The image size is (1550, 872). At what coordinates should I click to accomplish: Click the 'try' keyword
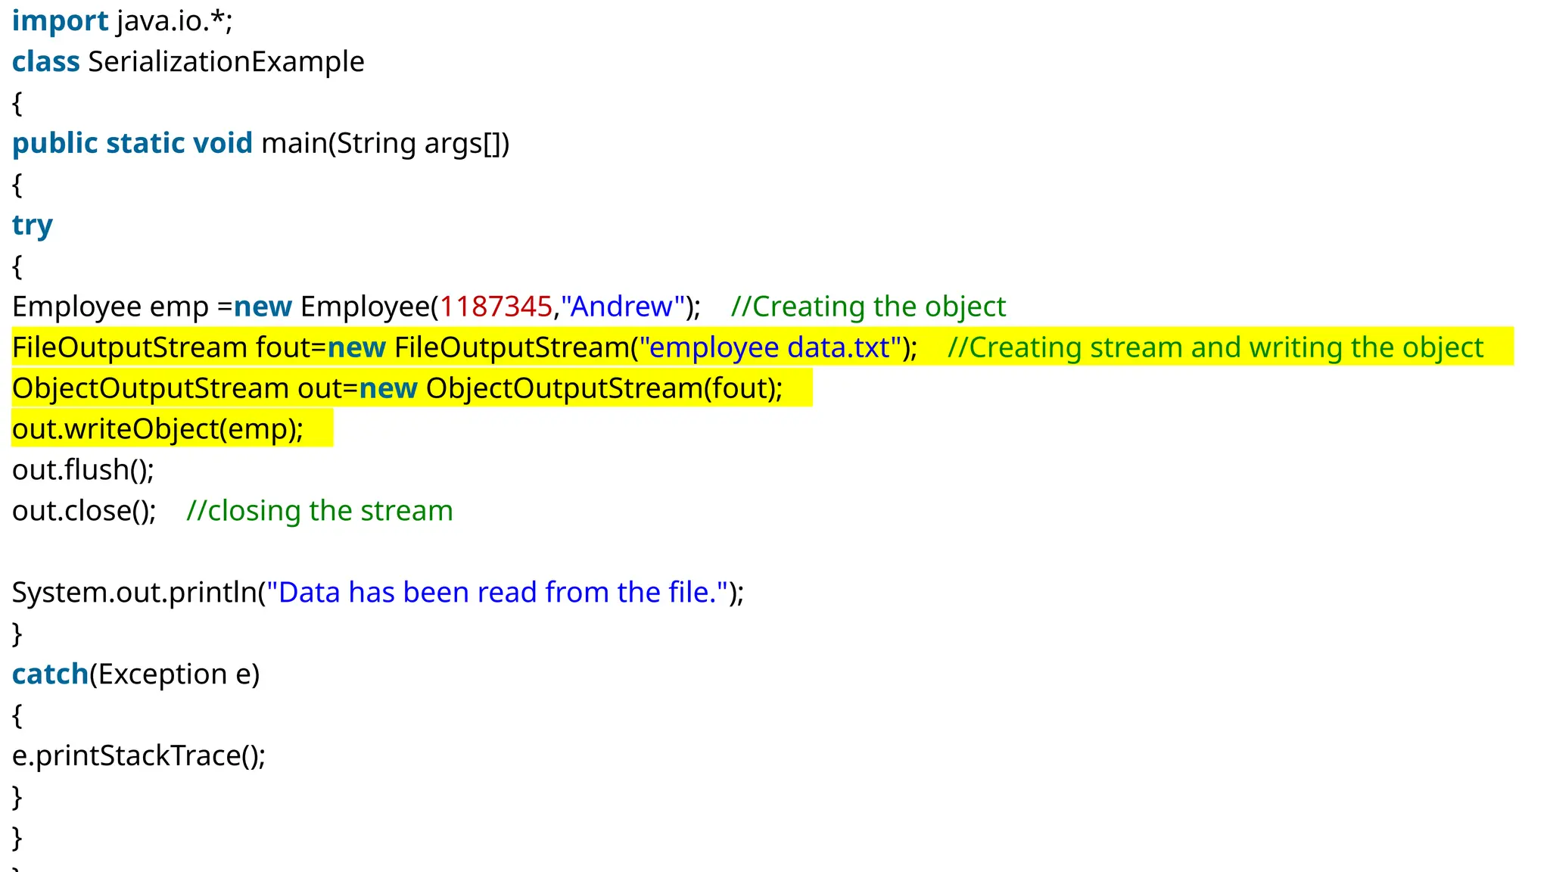tap(33, 226)
